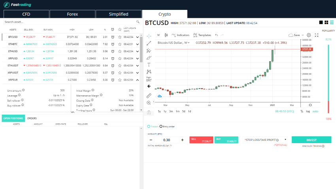Select the crosshair cursor tool
336x189 pixels.
pos(149,36)
